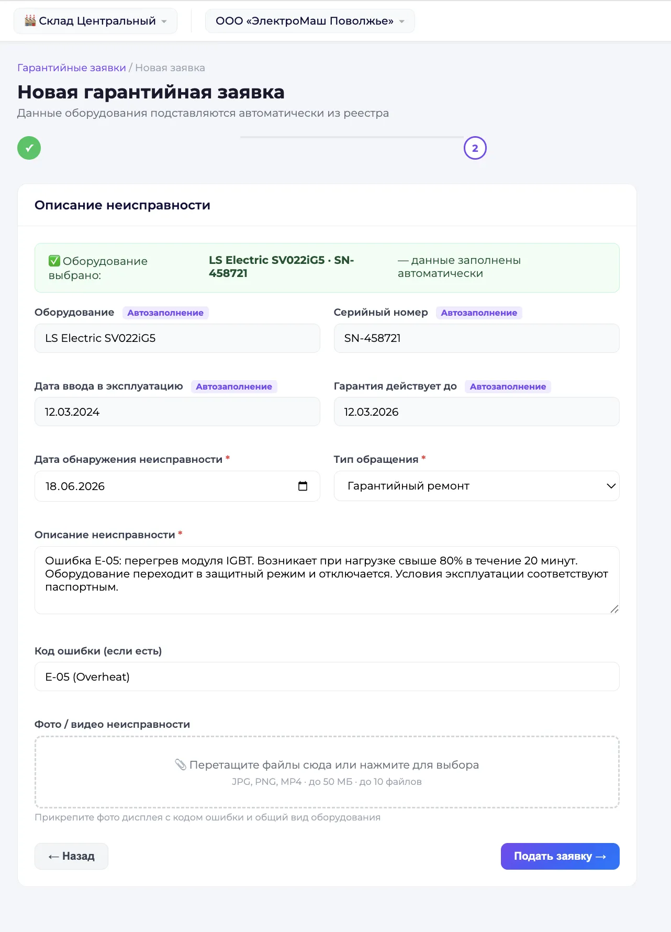Screen dimensions: 671x932
Task: Click the file upload drop zone
Action: click(327, 772)
